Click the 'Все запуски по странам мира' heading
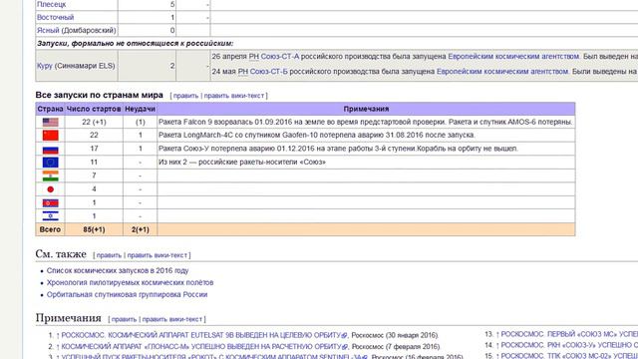 click(100, 95)
